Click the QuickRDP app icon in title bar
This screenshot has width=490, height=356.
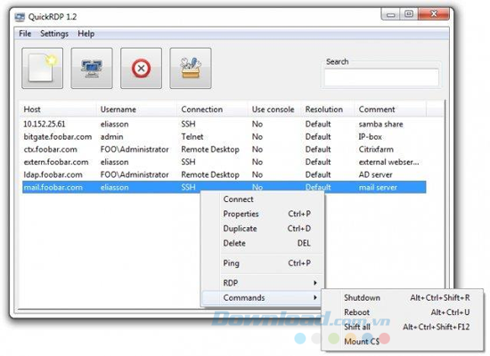[x=20, y=17]
